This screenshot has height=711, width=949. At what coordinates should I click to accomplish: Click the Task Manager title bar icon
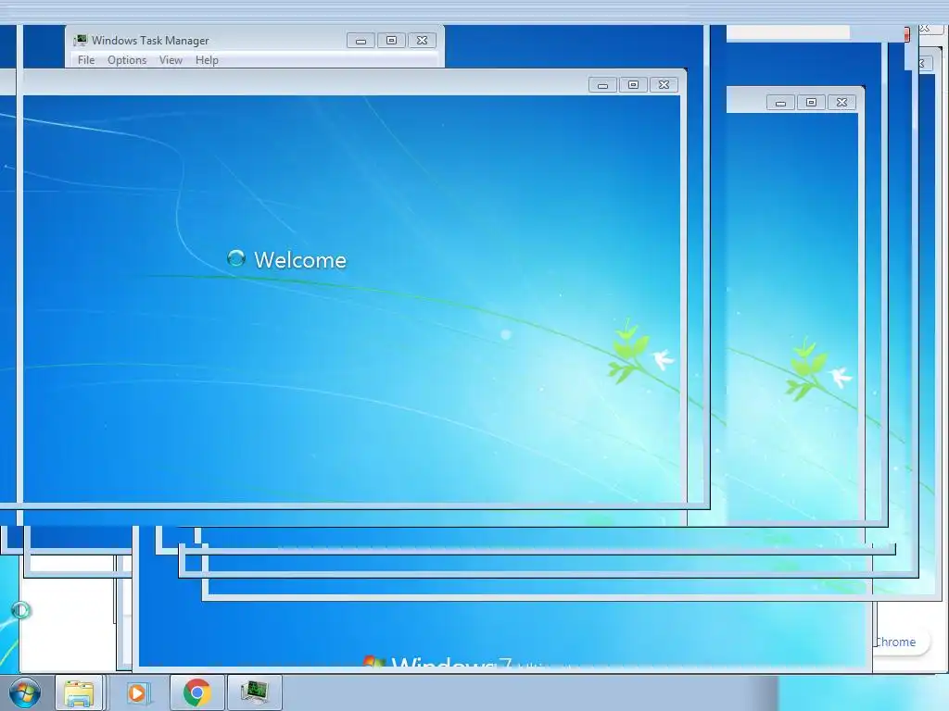80,41
